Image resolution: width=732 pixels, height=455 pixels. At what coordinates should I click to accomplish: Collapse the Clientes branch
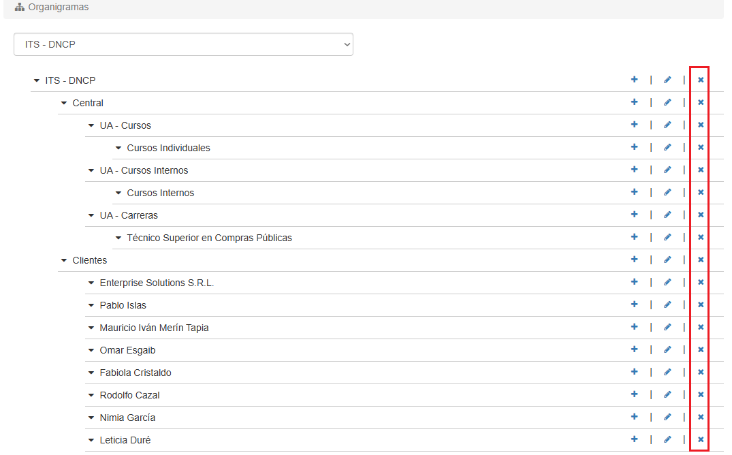pyautogui.click(x=64, y=260)
